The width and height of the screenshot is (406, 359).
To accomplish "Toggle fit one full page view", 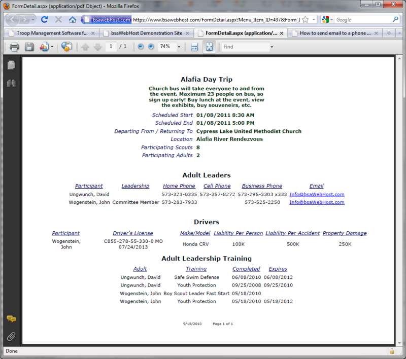I will (x=209, y=47).
